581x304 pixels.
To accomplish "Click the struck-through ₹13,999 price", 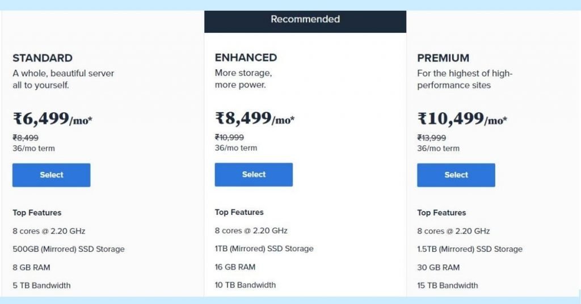I will coord(431,138).
